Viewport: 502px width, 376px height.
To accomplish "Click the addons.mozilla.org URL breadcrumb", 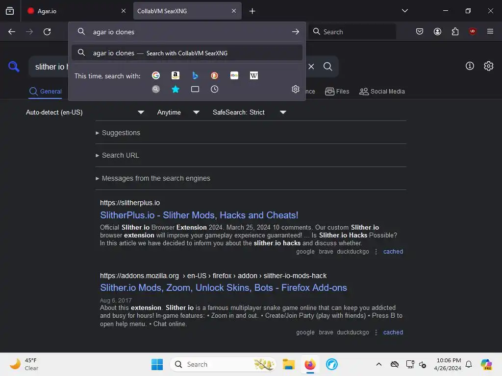I will click(x=213, y=276).
